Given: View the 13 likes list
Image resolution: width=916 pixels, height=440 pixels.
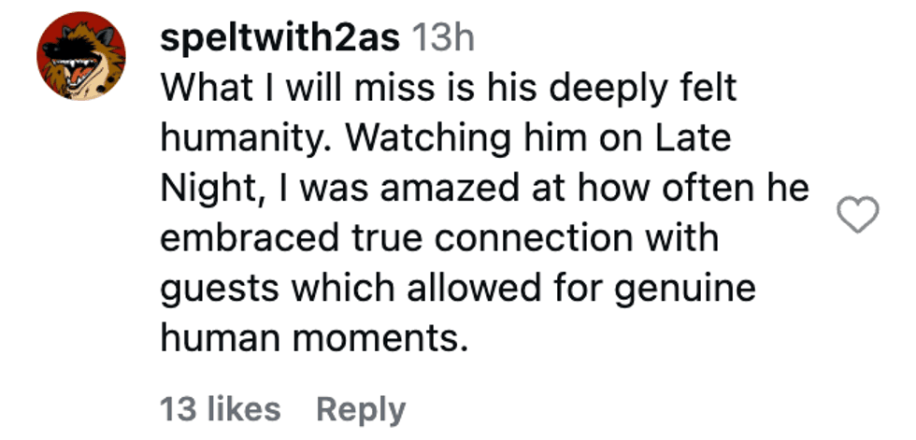Looking at the screenshot, I should pos(221,409).
